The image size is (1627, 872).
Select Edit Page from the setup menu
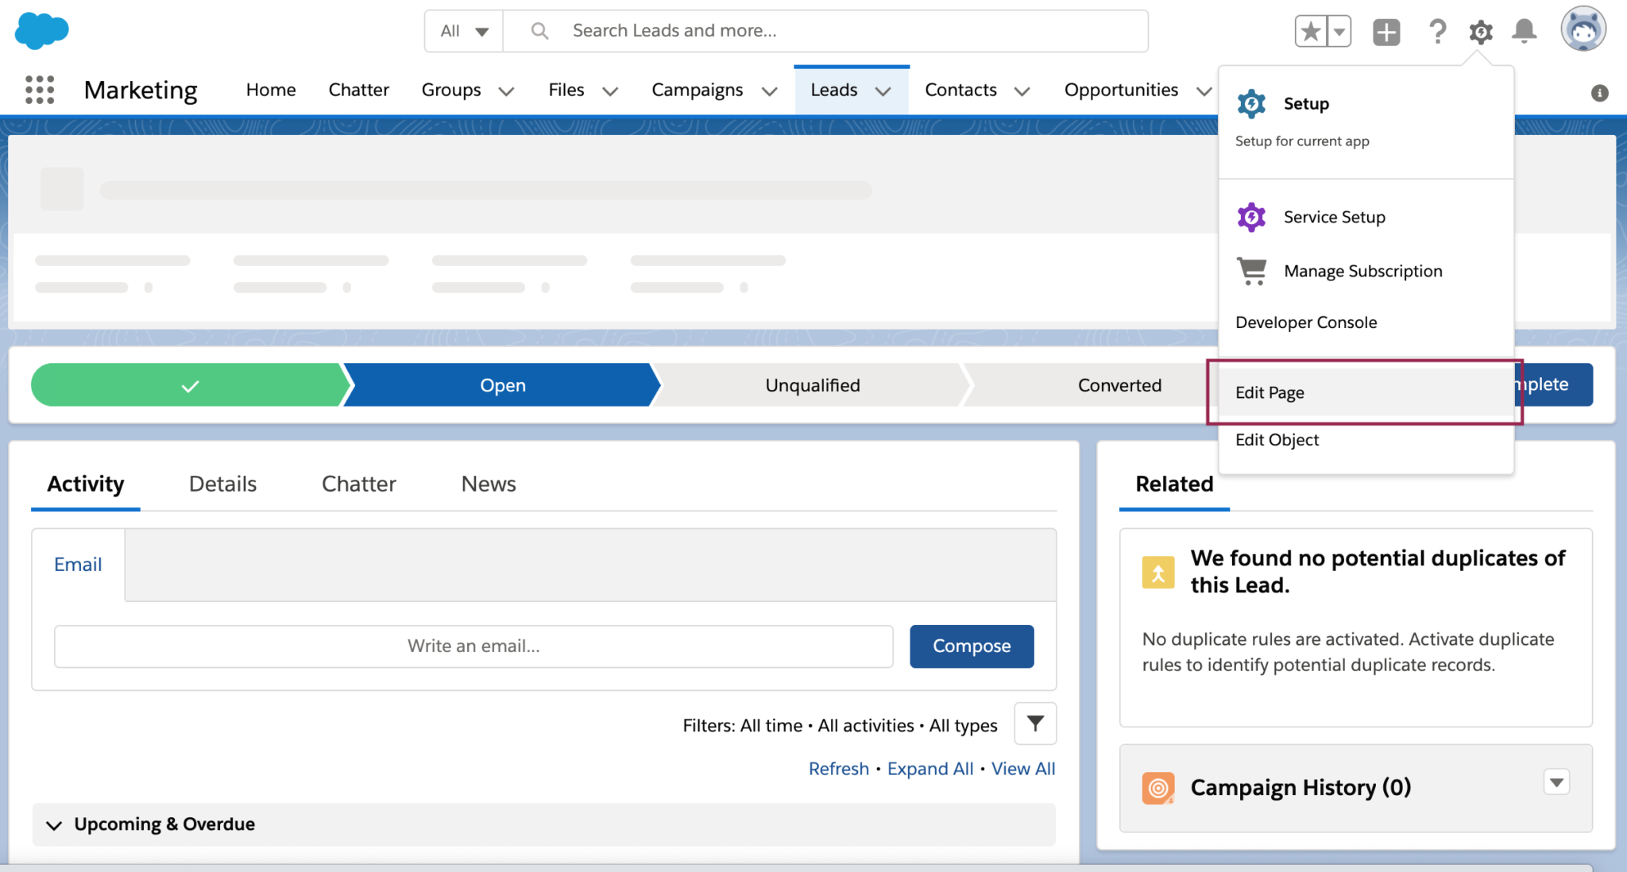[x=1269, y=392]
